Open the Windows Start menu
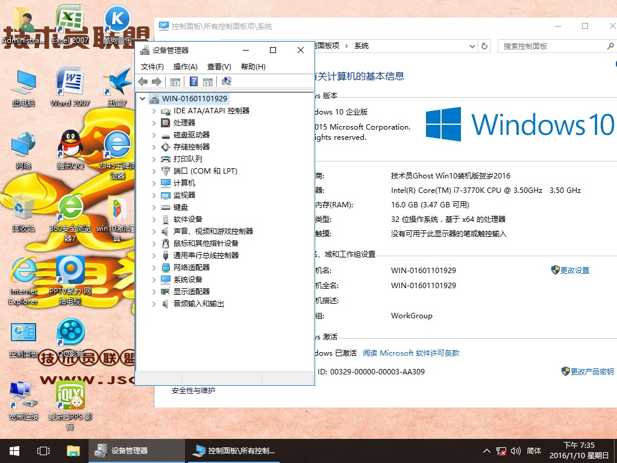The height and width of the screenshot is (463, 617). (14, 451)
